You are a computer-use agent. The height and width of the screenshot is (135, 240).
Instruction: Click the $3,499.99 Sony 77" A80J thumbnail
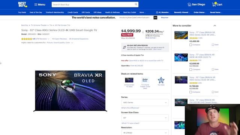point(181,35)
